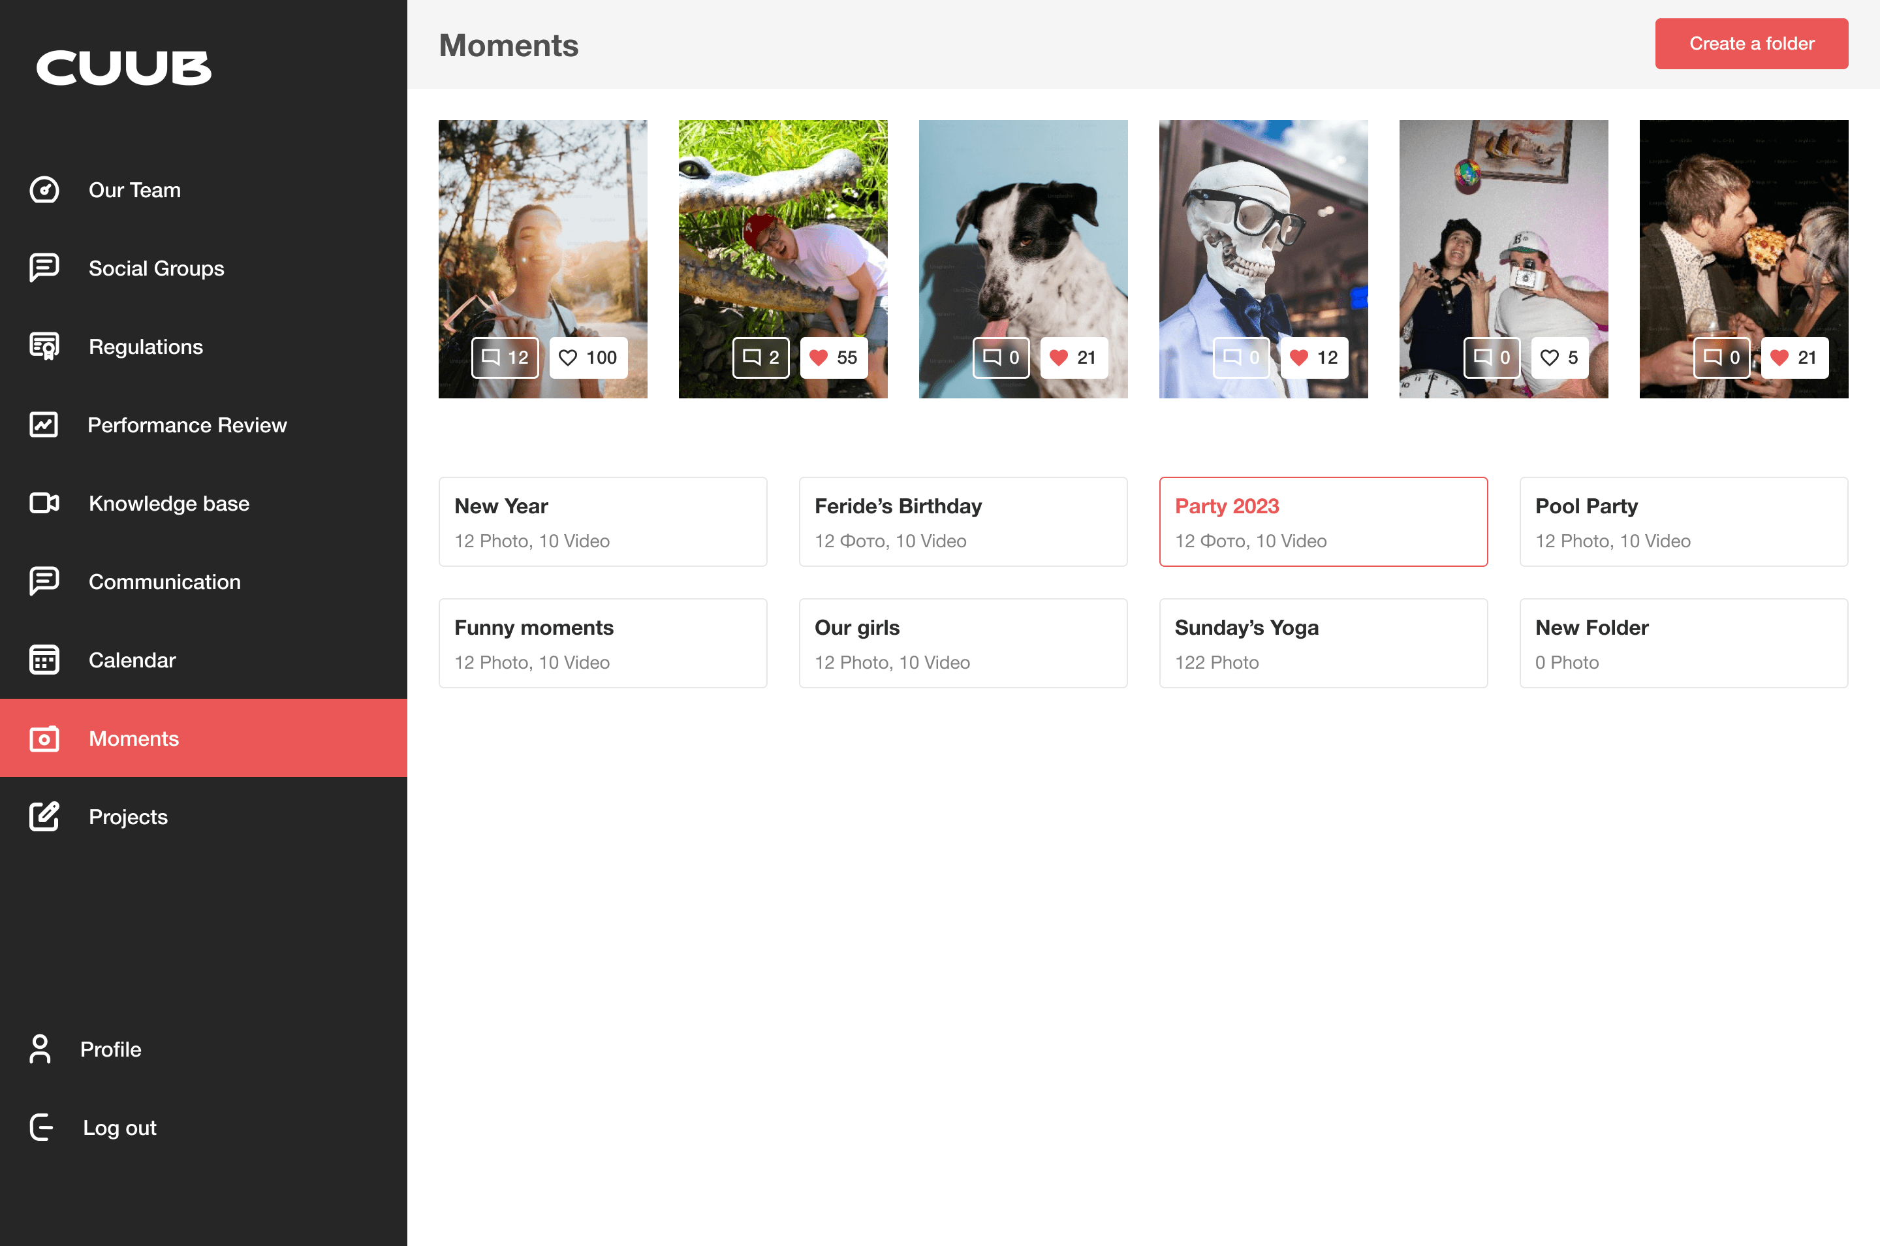Go to Communication section
The width and height of the screenshot is (1880, 1246).
click(x=164, y=582)
